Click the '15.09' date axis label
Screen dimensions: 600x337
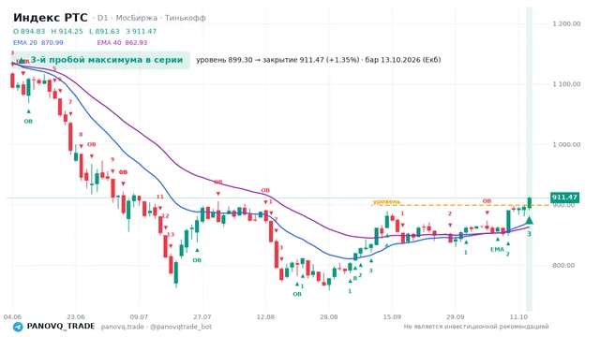click(x=392, y=317)
